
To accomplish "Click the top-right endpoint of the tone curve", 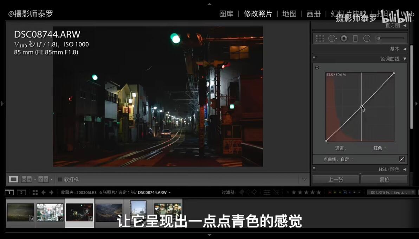I will 394,73.
